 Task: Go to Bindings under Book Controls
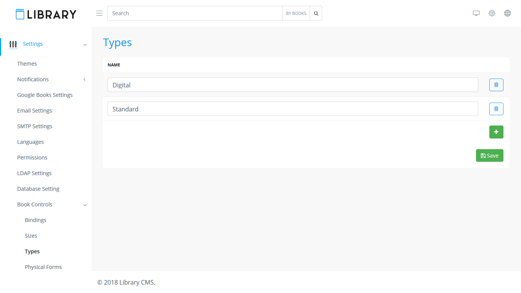click(x=35, y=220)
